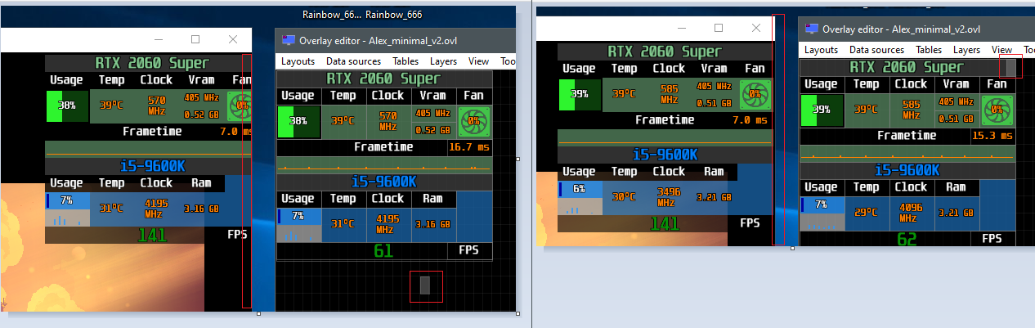Minimize the left game window
The height and width of the screenshot is (328, 1035).
coord(158,39)
